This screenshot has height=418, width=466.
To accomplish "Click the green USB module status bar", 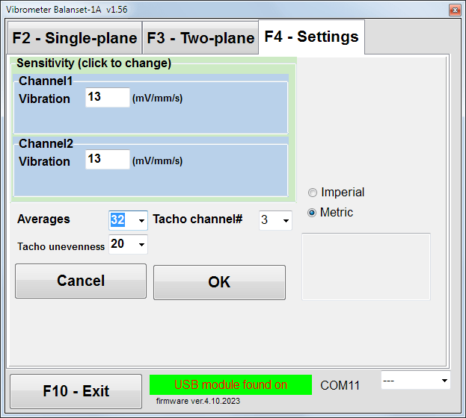I will pyautogui.click(x=230, y=384).
